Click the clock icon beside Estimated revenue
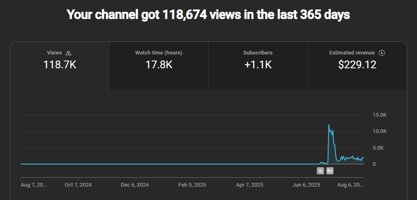The width and height of the screenshot is (417, 200). (x=382, y=53)
